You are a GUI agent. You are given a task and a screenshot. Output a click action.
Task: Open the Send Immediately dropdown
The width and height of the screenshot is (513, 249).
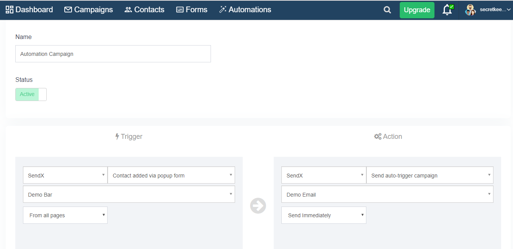[x=324, y=215]
